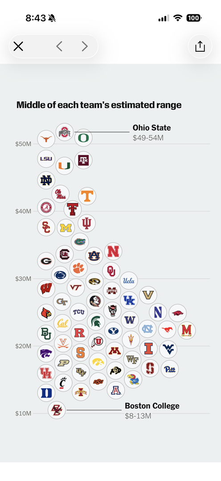This screenshot has height=481, width=221.
Task: Tap the Pitt logo bubble
Action: [x=170, y=369]
